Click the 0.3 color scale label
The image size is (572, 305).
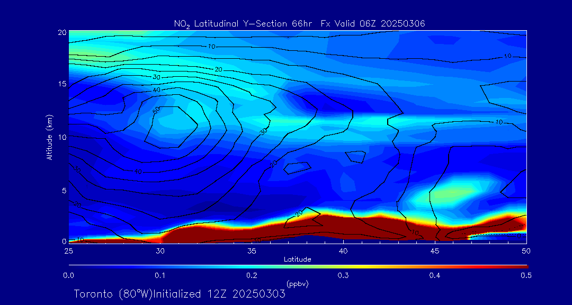pyautogui.click(x=343, y=275)
